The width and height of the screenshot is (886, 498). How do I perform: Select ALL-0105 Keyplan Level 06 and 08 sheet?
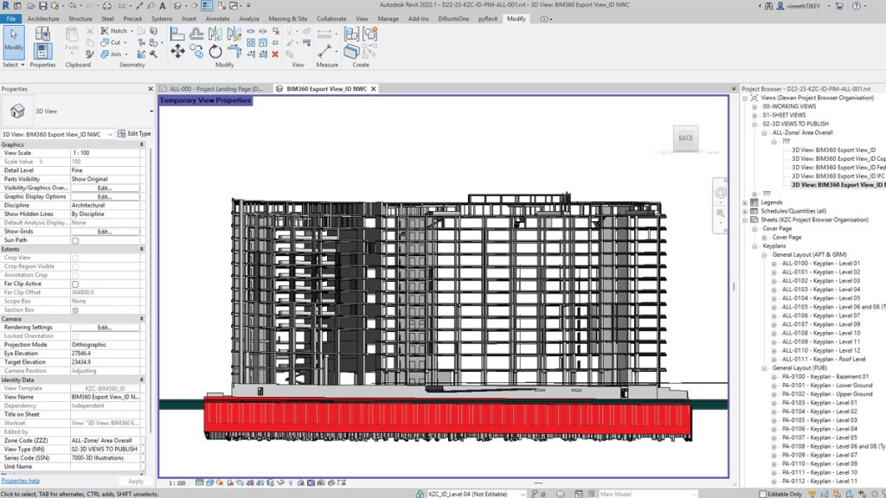827,306
